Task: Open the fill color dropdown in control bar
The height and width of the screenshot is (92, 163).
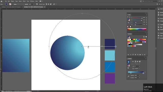Action: 8,4
